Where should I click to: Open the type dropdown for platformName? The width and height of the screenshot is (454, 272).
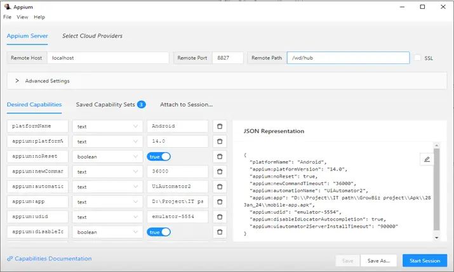[107, 126]
